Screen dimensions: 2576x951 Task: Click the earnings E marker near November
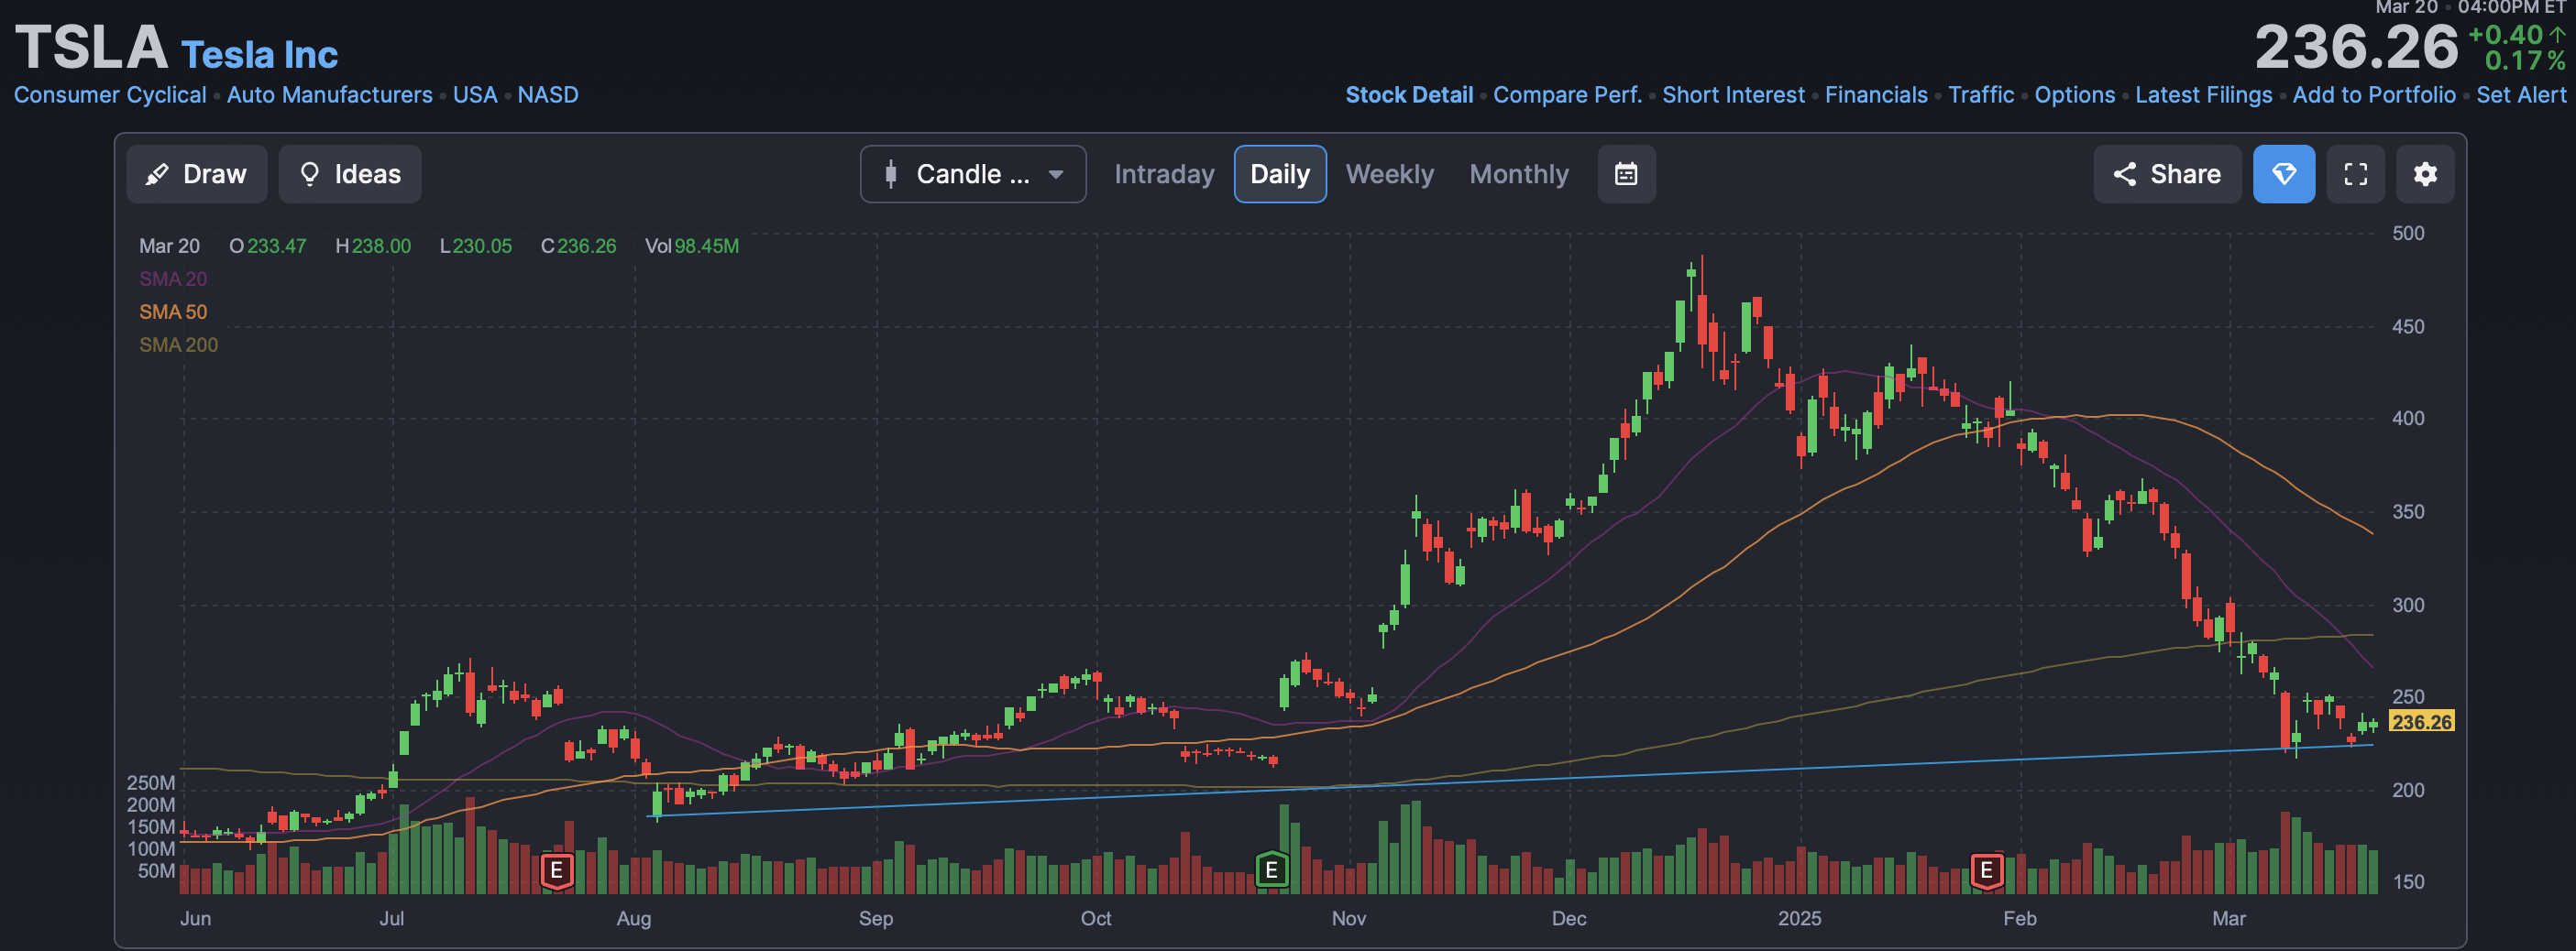click(x=1271, y=869)
